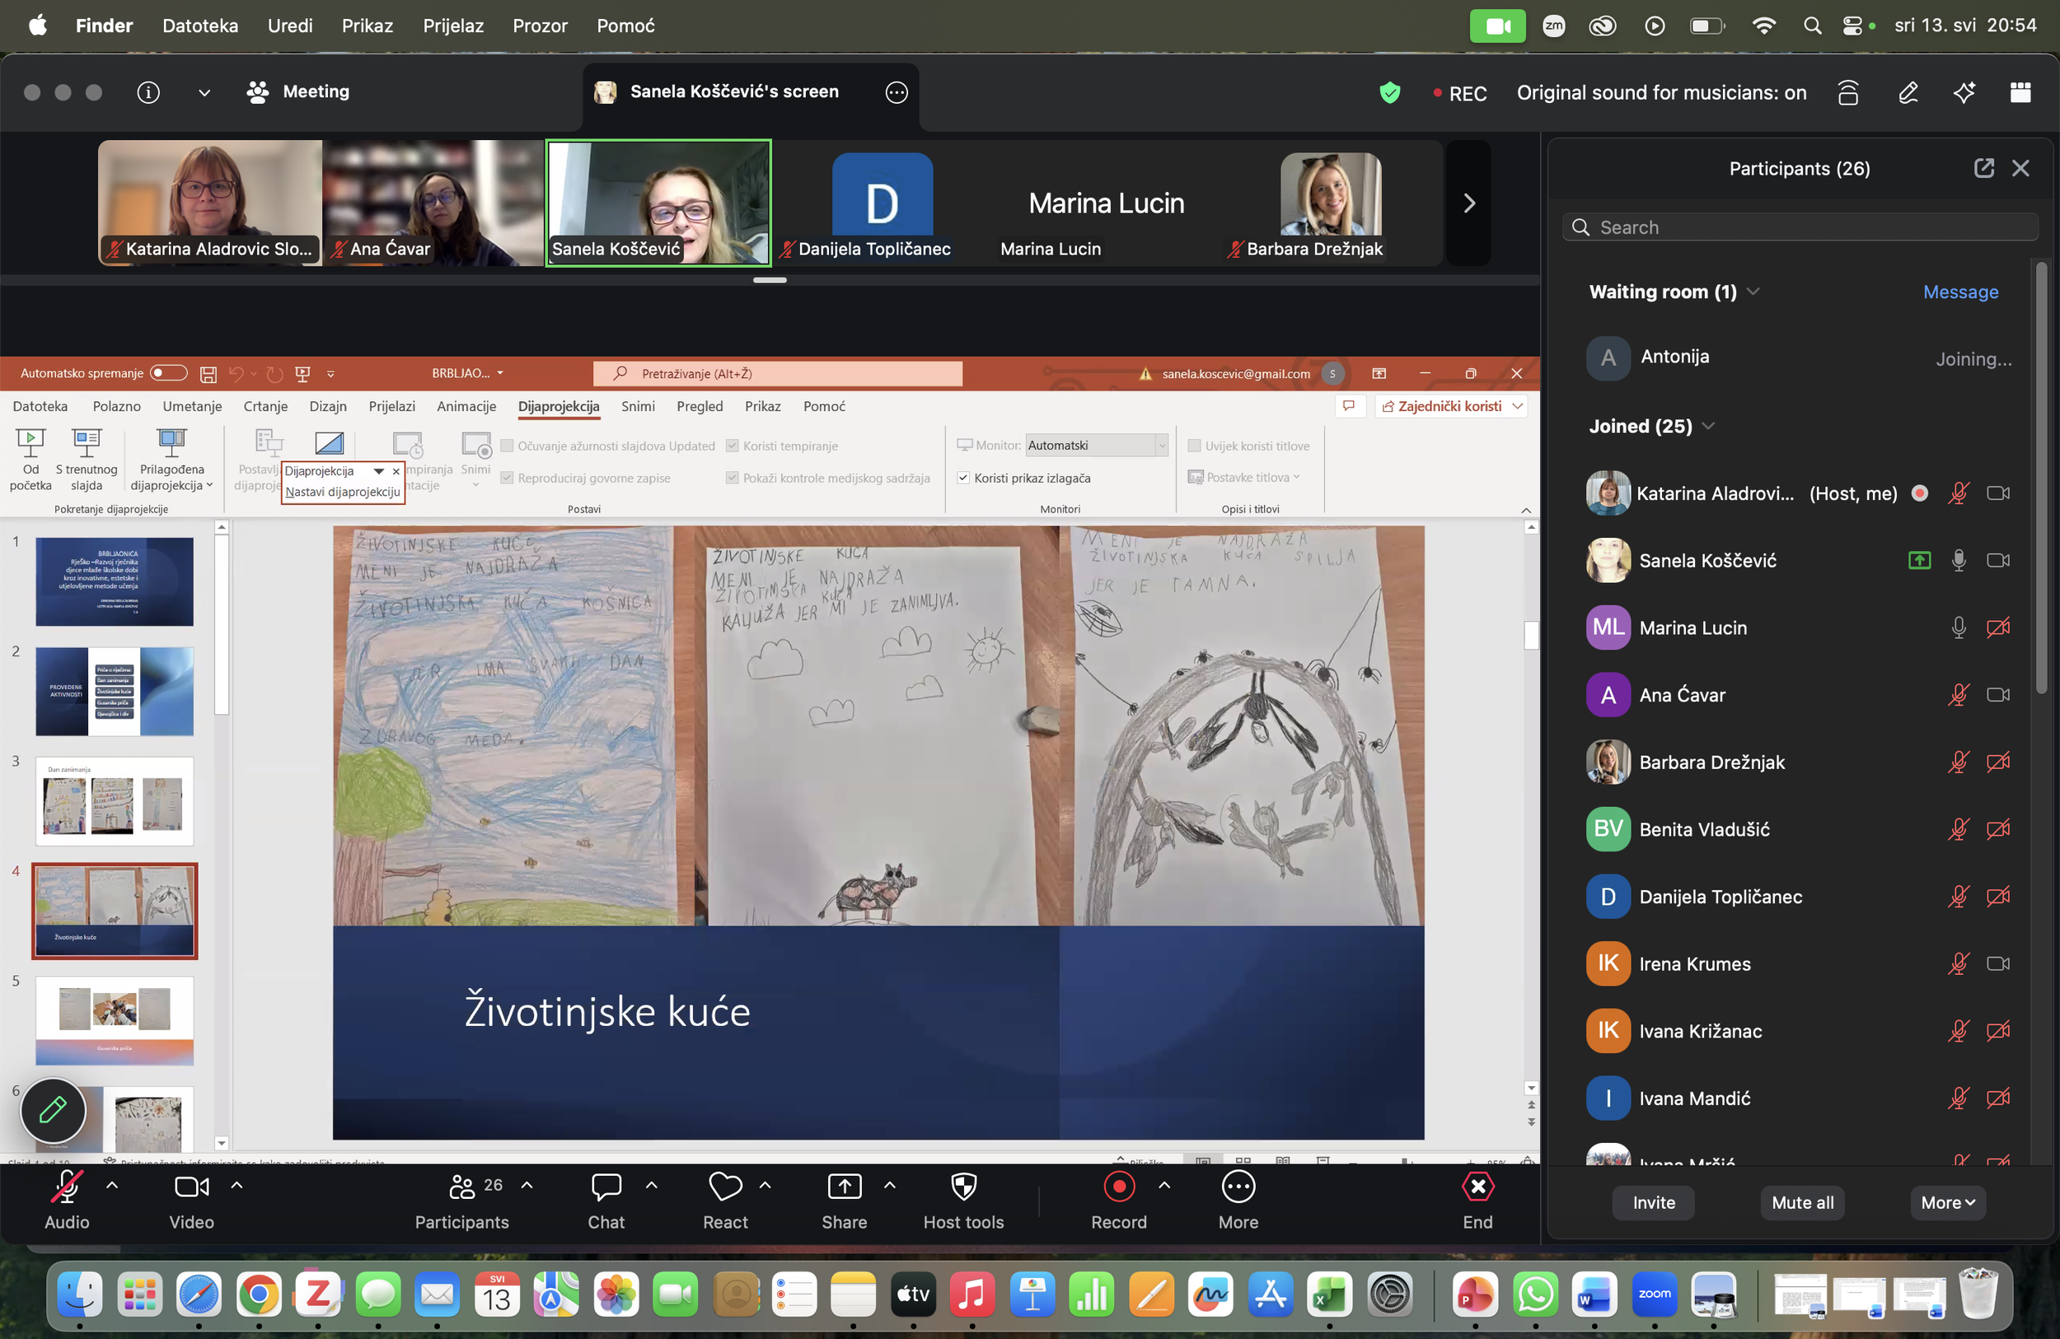Screen dimensions: 2060x1339
Task: Open the Dijaprojekcija ribbon tab
Action: (x=559, y=407)
